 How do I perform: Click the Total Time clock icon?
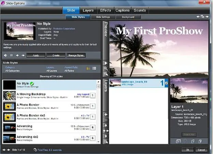point(35,150)
